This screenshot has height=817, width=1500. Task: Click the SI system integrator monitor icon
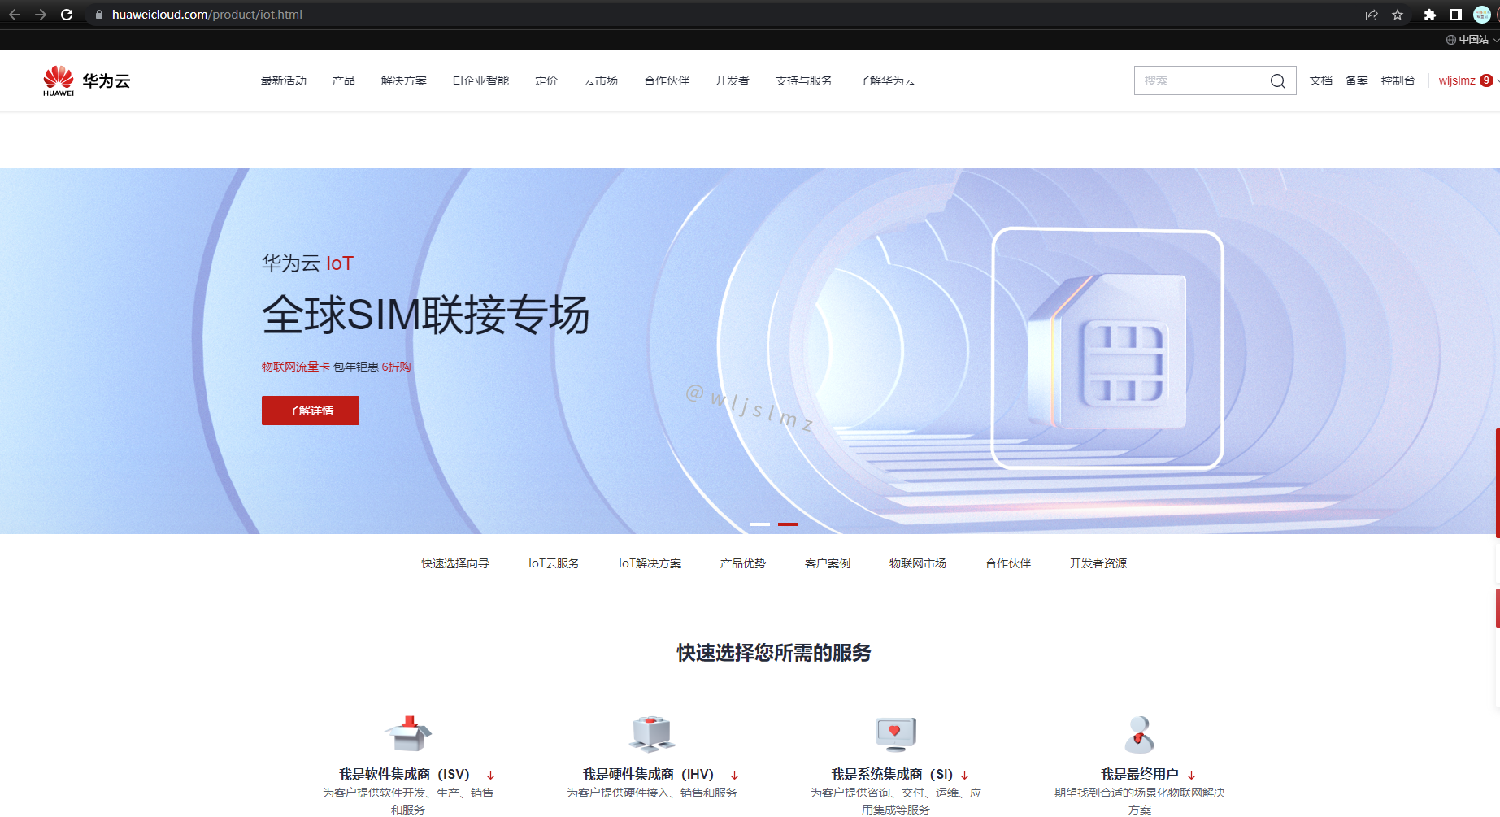click(x=896, y=733)
